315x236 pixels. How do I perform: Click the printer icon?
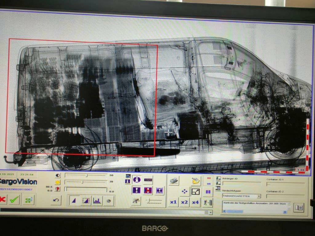click(174, 181)
